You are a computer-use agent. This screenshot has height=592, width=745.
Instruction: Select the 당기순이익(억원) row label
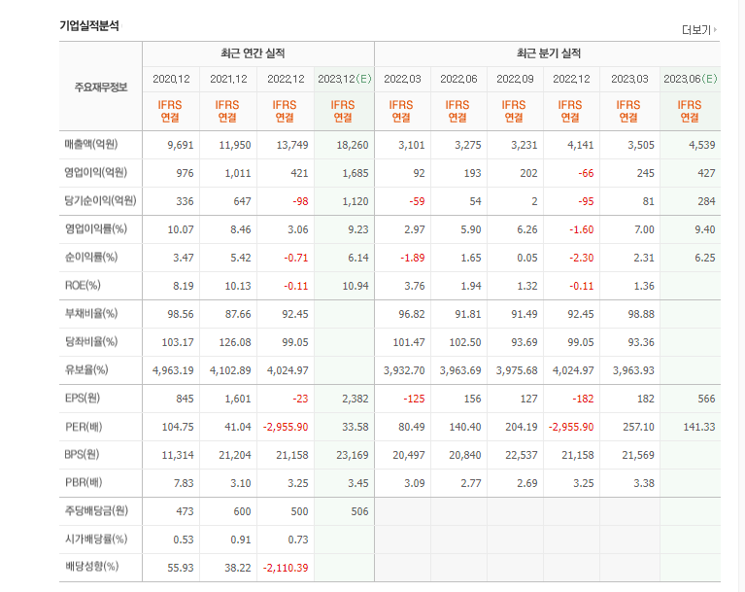(x=101, y=200)
